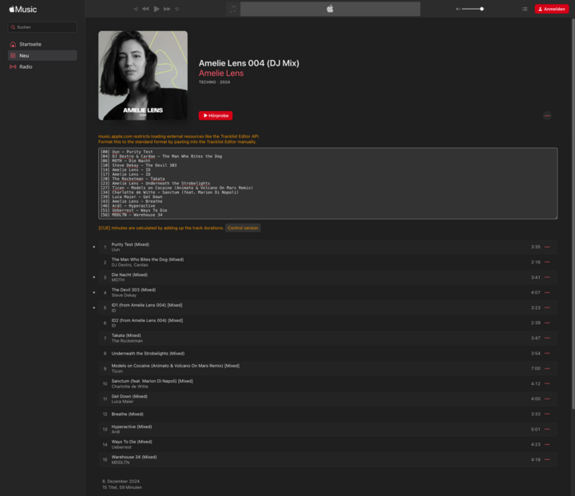This screenshot has width=575, height=496.
Task: Click artist Charlotte de Witte under Sanctum
Action: tap(130, 387)
